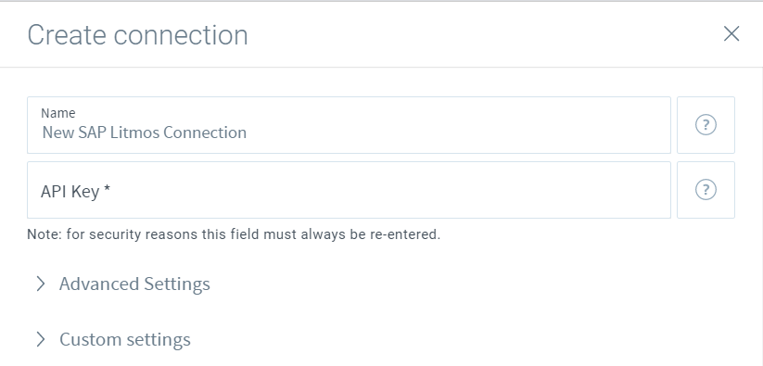Viewport: 763px width, 366px height.
Task: Place cursor after the word 'Connection' in Name
Action: [x=248, y=133]
